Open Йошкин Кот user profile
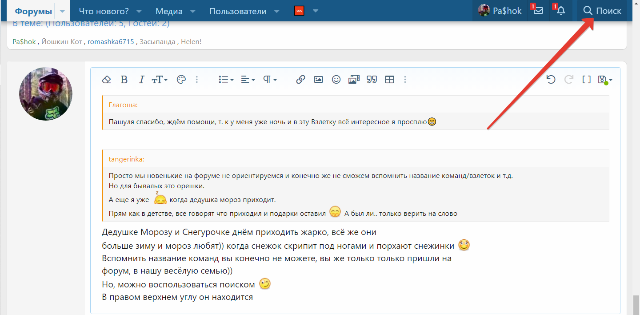 click(x=62, y=42)
